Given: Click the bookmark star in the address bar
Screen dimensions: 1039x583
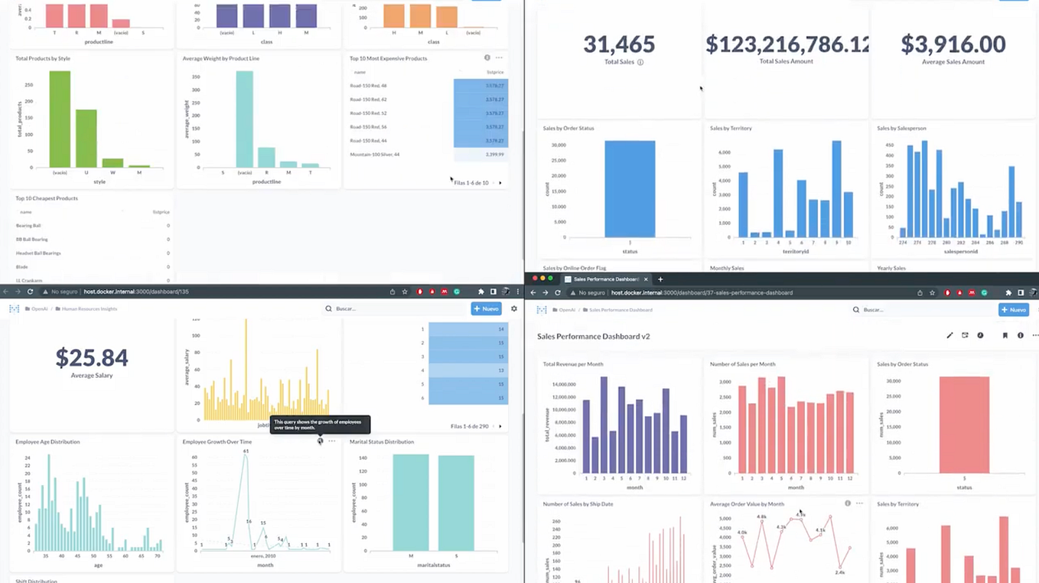Looking at the screenshot, I should [932, 293].
